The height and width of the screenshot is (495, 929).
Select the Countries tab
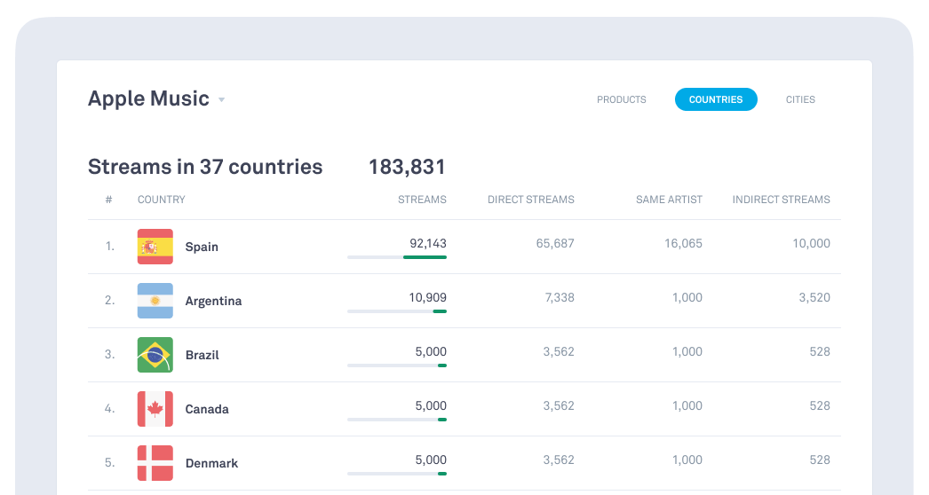tap(715, 99)
